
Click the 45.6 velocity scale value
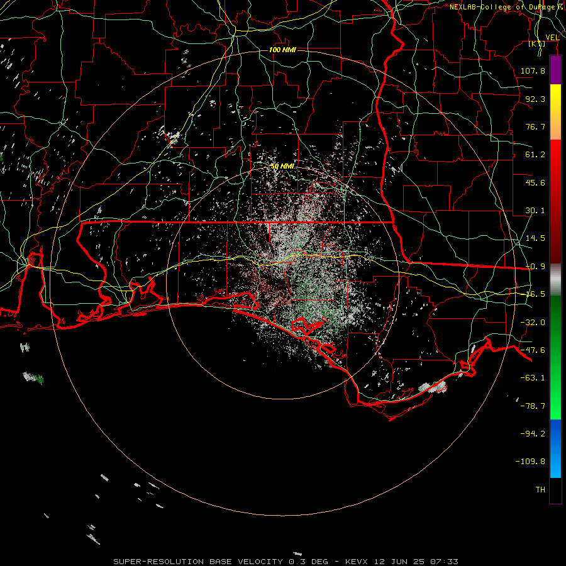click(x=535, y=182)
